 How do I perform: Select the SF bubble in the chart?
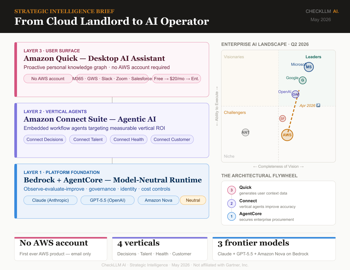point(283,119)
